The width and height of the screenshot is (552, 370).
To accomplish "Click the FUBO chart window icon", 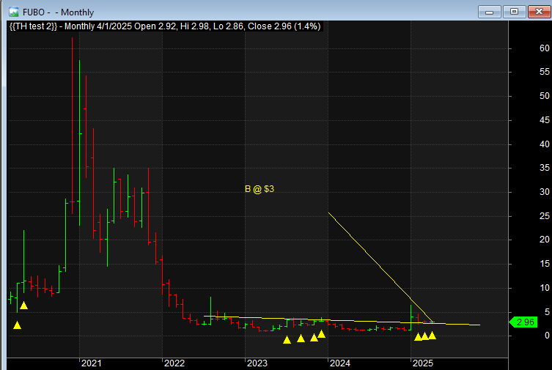I will tap(13, 12).
